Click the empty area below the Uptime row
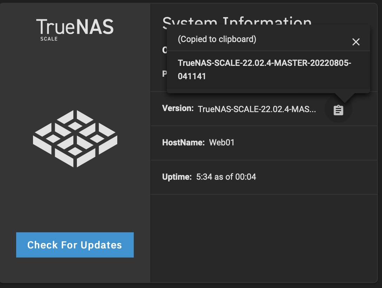The image size is (382, 288). pyautogui.click(x=264, y=238)
